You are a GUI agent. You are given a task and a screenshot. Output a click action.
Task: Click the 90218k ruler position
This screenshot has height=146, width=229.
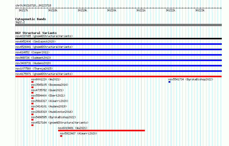pyautogui.click(x=53, y=10)
